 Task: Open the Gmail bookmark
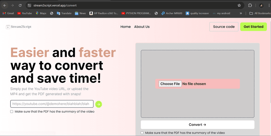point(8,13)
